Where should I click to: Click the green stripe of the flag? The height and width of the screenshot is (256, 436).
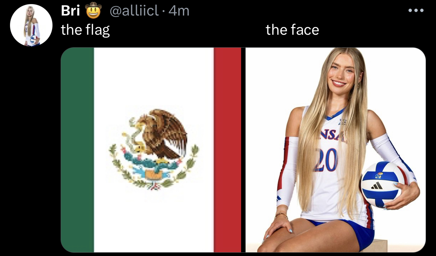coord(77,150)
